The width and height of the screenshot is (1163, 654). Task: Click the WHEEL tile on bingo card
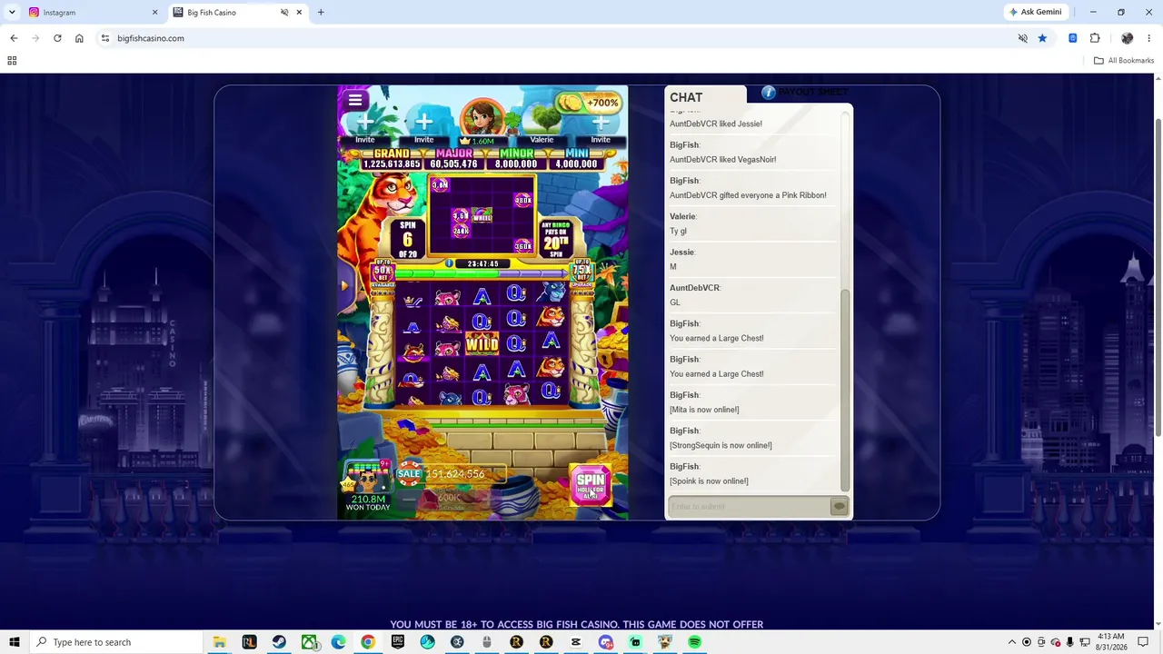[x=482, y=215]
